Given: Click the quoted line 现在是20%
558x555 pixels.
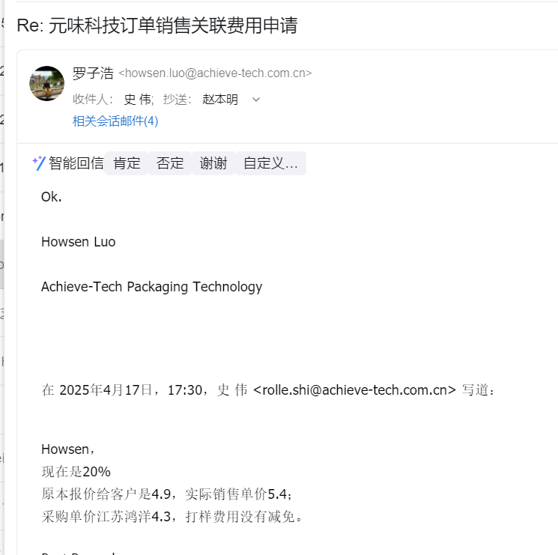Looking at the screenshot, I should coord(76,472).
